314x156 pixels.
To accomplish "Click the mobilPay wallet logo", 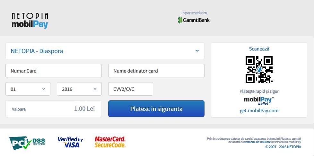I will tap(259, 101).
